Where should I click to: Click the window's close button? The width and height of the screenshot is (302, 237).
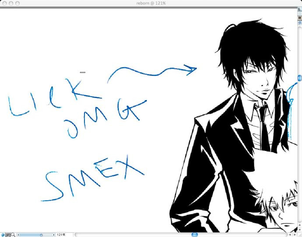[x=5, y=3]
